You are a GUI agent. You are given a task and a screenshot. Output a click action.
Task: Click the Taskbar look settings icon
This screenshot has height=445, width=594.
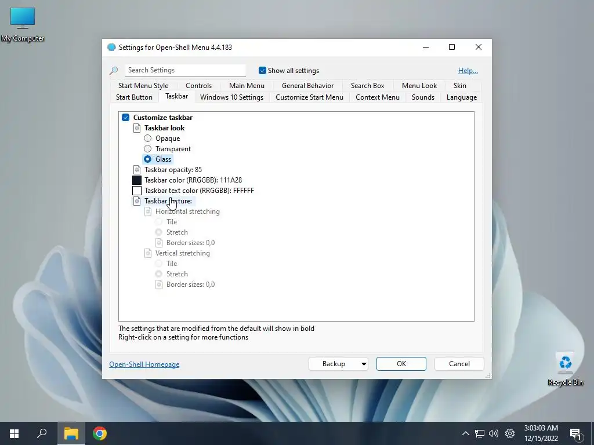[137, 128]
